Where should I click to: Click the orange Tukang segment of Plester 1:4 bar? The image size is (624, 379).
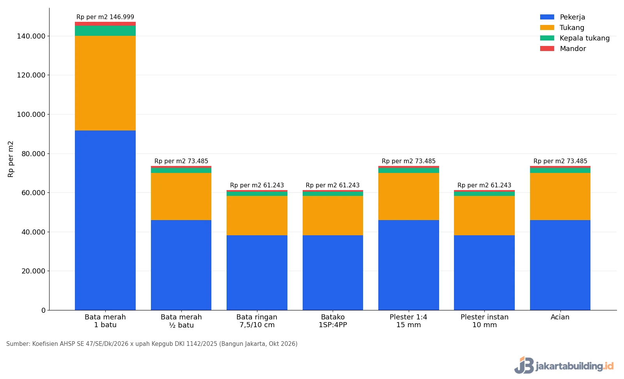[x=409, y=196]
